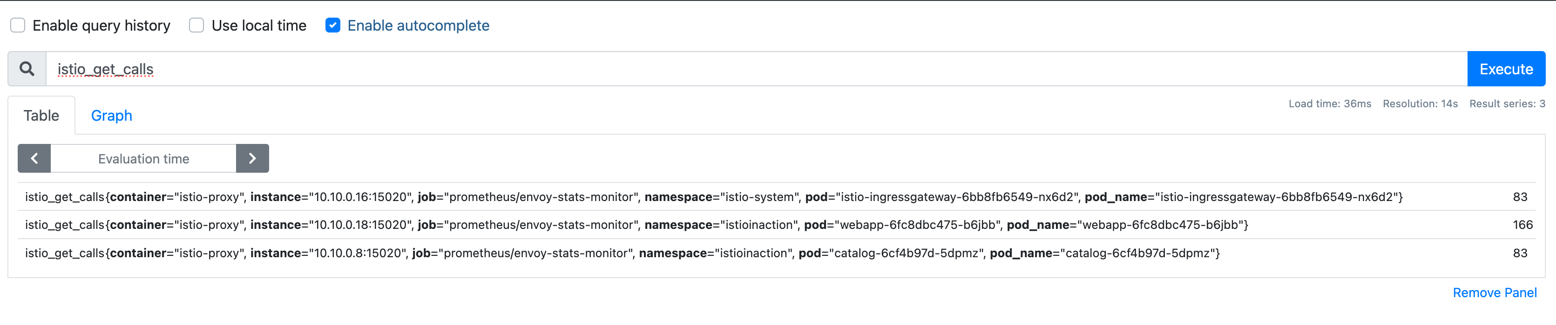Select the catalog-6cf4b97d-5dpmz series row
The image size is (1556, 325).
(776, 253)
